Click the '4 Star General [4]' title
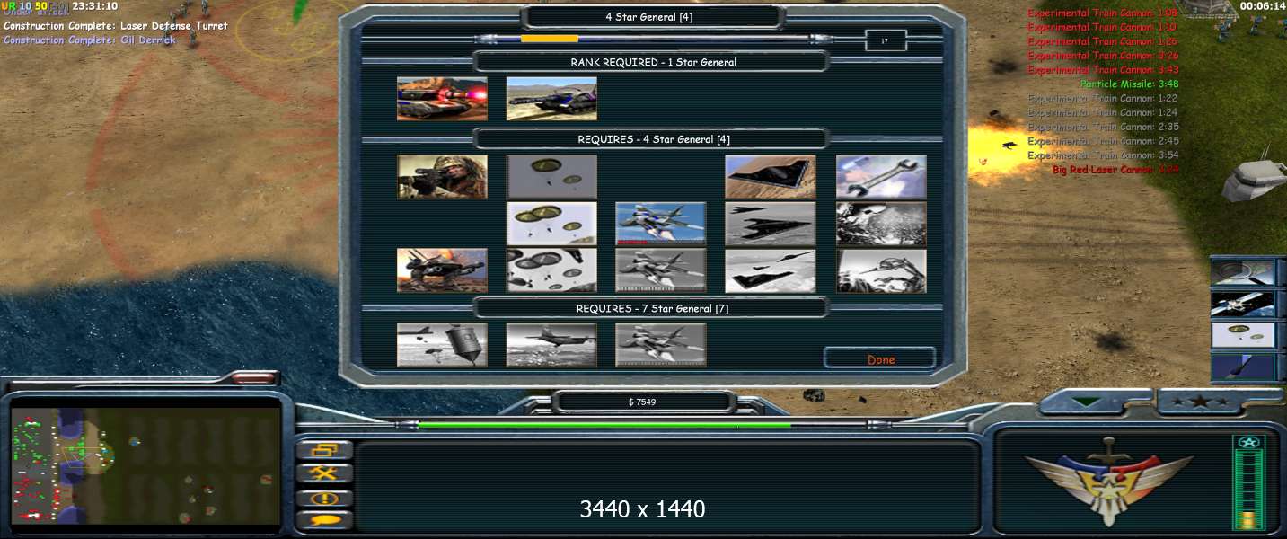This screenshot has height=539, width=1287. click(648, 16)
